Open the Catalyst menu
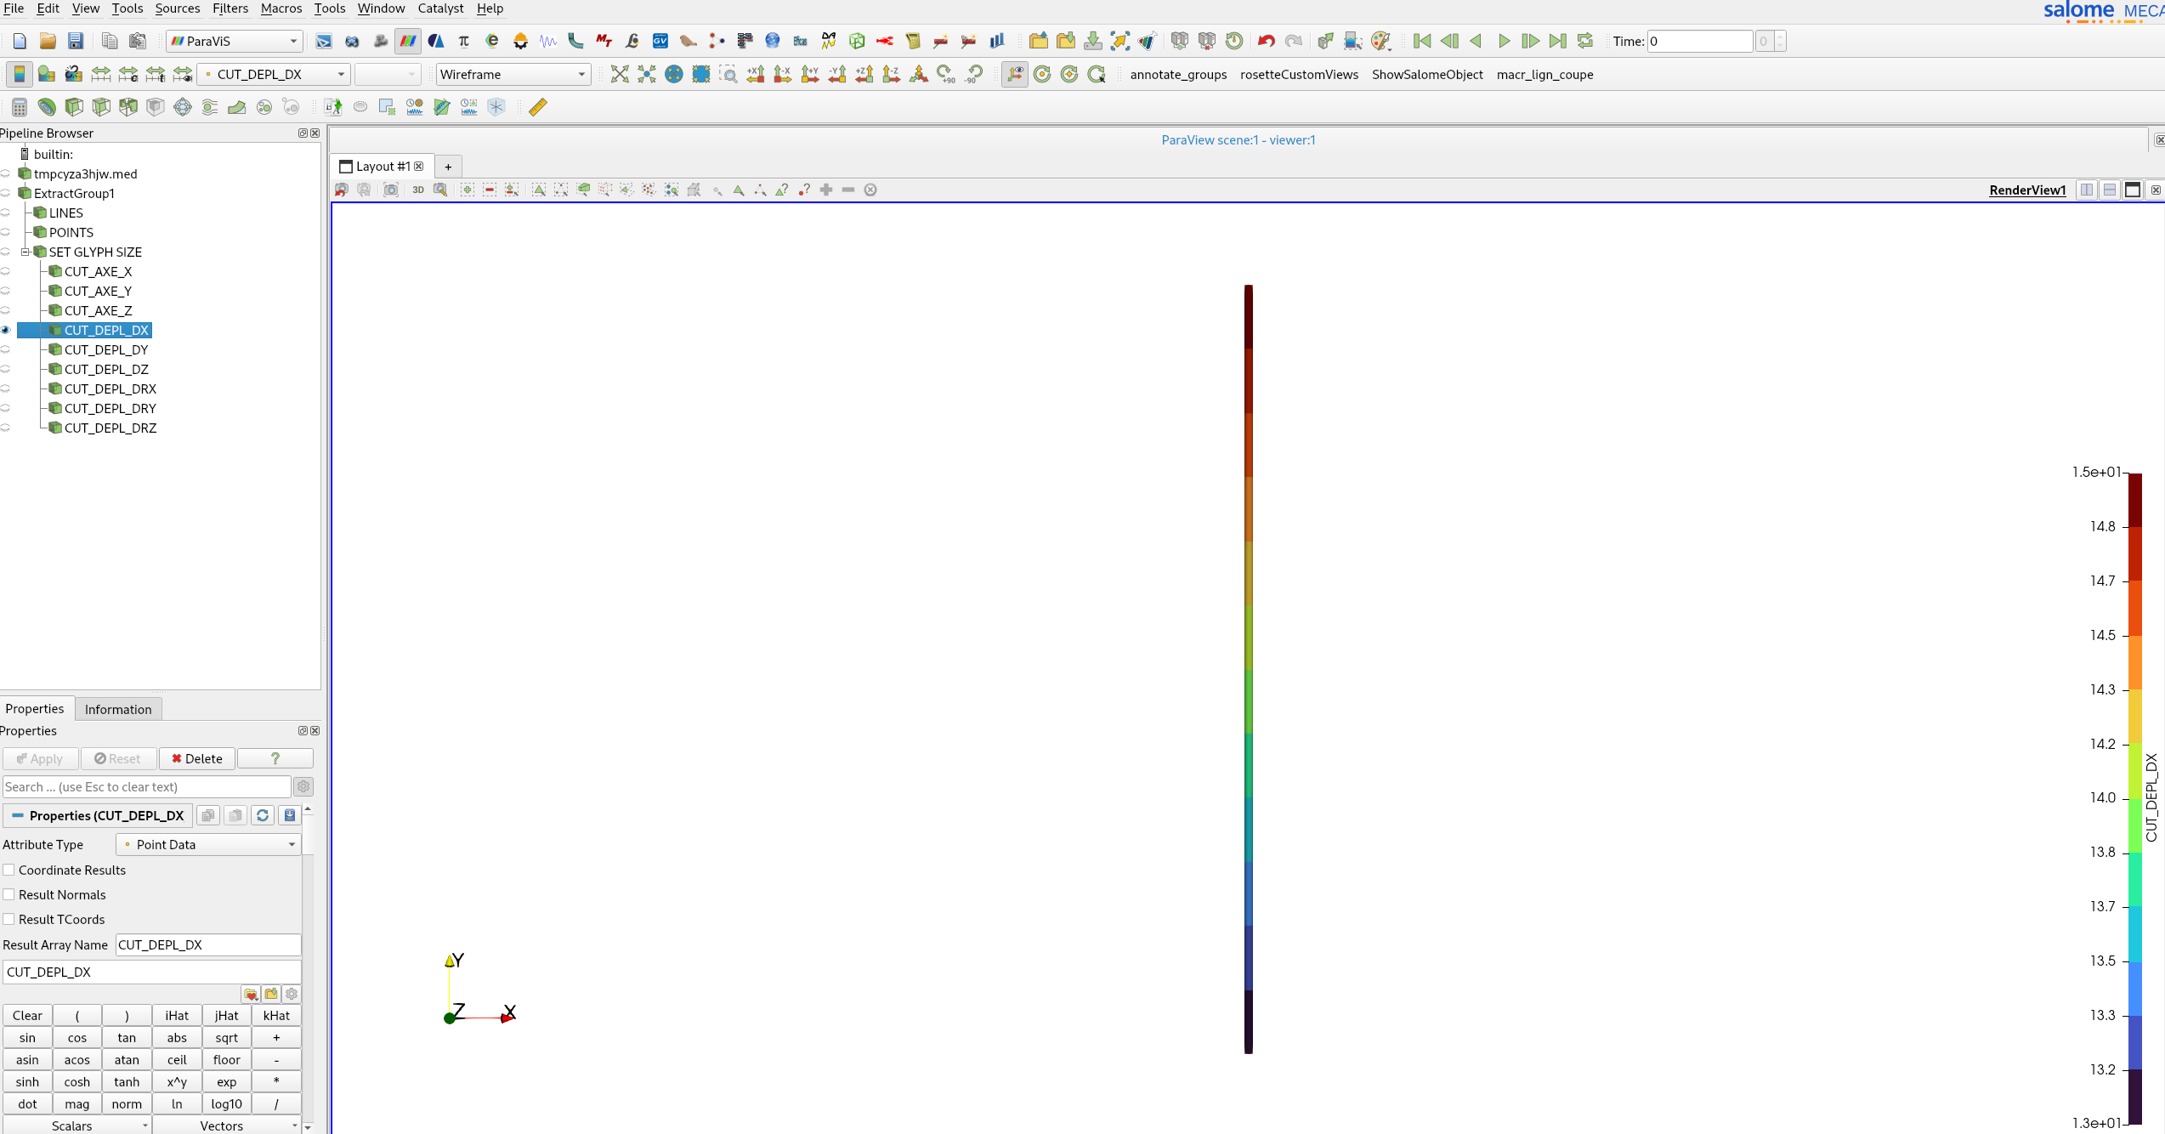The image size is (2165, 1134). [440, 9]
